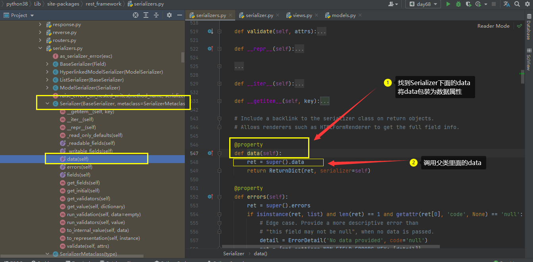Select validate(self, attrs) in tree
This screenshot has height=262, width=533.
pyautogui.click(x=89, y=246)
